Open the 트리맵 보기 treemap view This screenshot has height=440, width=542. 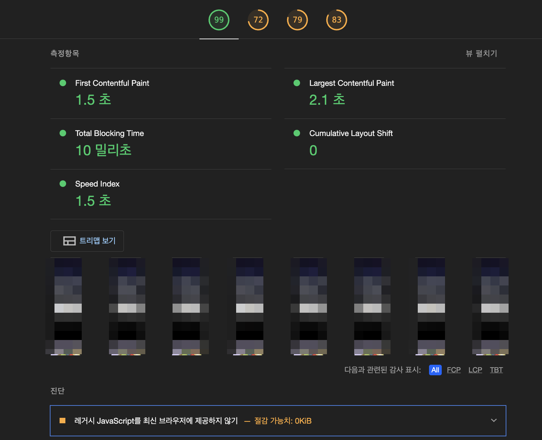[87, 241]
